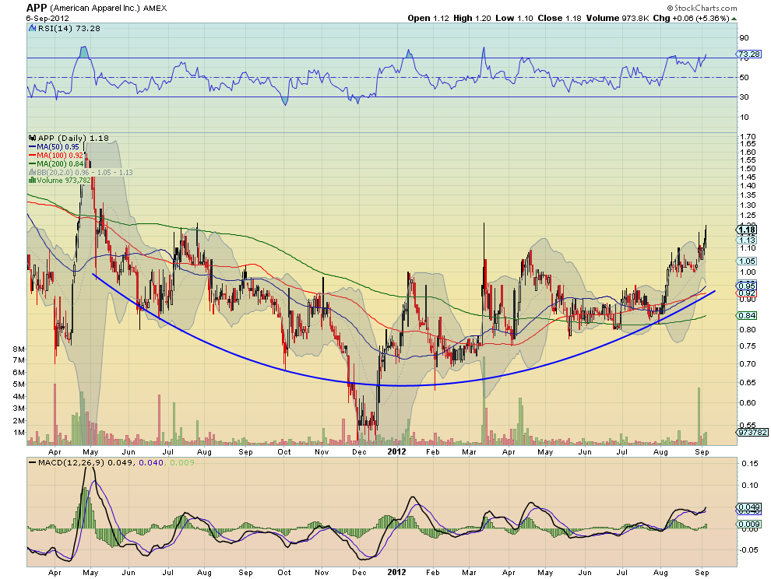
Task: Click the 973782 volume tag on price axis
Action: (753, 433)
